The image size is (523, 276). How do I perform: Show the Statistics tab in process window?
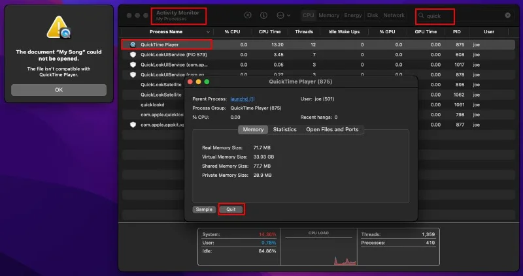pos(284,129)
